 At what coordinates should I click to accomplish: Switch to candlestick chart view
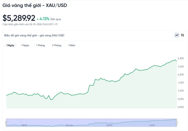point(182,35)
